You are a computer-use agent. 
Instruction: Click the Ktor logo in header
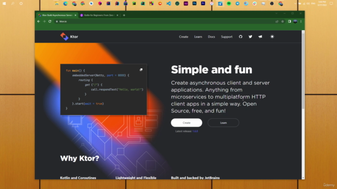pyautogui.click(x=69, y=37)
